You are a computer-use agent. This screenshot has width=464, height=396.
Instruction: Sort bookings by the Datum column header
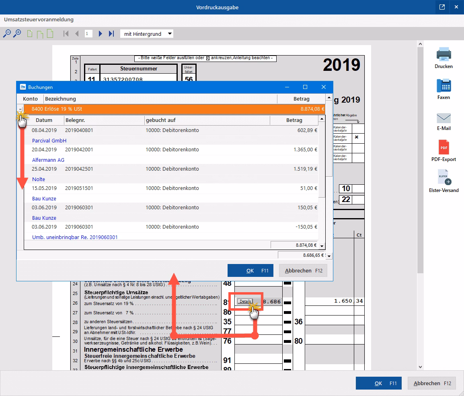click(x=44, y=120)
